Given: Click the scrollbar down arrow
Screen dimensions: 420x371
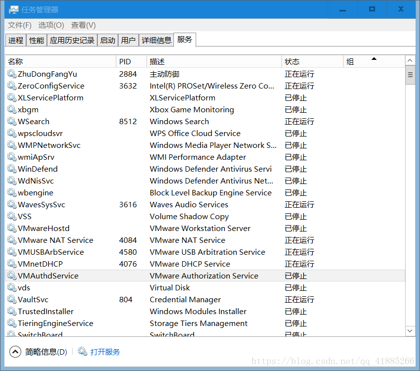Looking at the screenshot, I should [410, 331].
